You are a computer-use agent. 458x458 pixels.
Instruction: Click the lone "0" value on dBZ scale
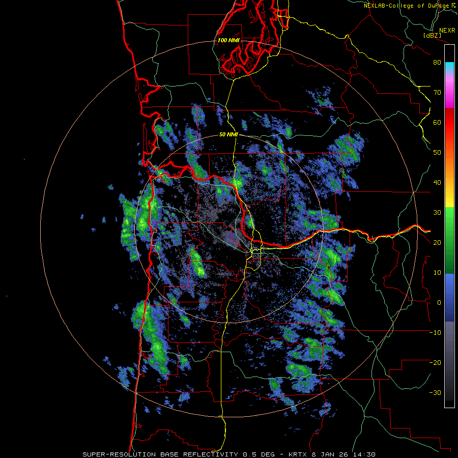tap(439, 303)
